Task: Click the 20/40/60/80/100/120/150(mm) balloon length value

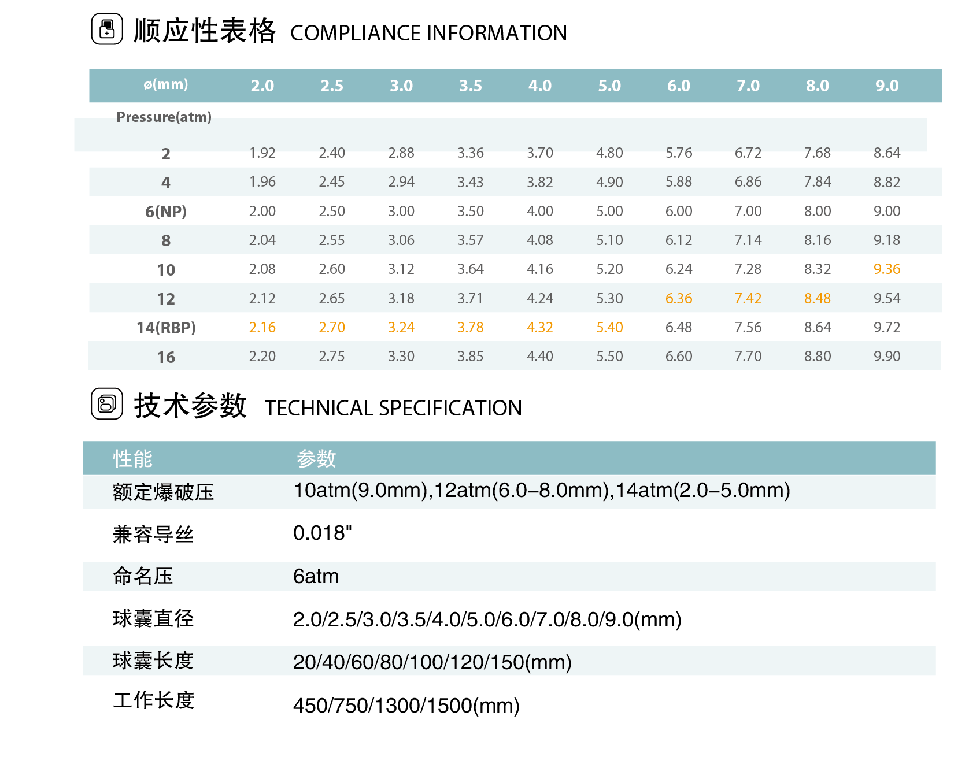Action: point(432,662)
